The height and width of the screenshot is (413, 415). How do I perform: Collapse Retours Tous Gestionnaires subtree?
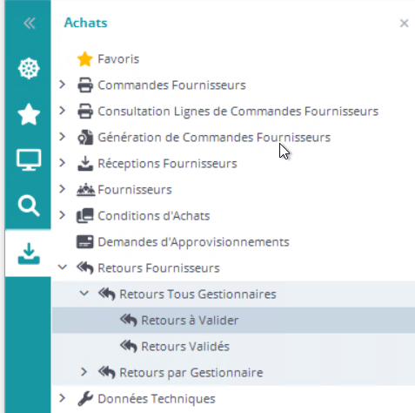click(84, 294)
